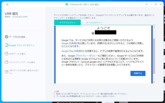Click the spinner icon beside Google ドライブにログイン
Image resolution: width=165 pixels, height=103 pixels.
tap(6, 45)
